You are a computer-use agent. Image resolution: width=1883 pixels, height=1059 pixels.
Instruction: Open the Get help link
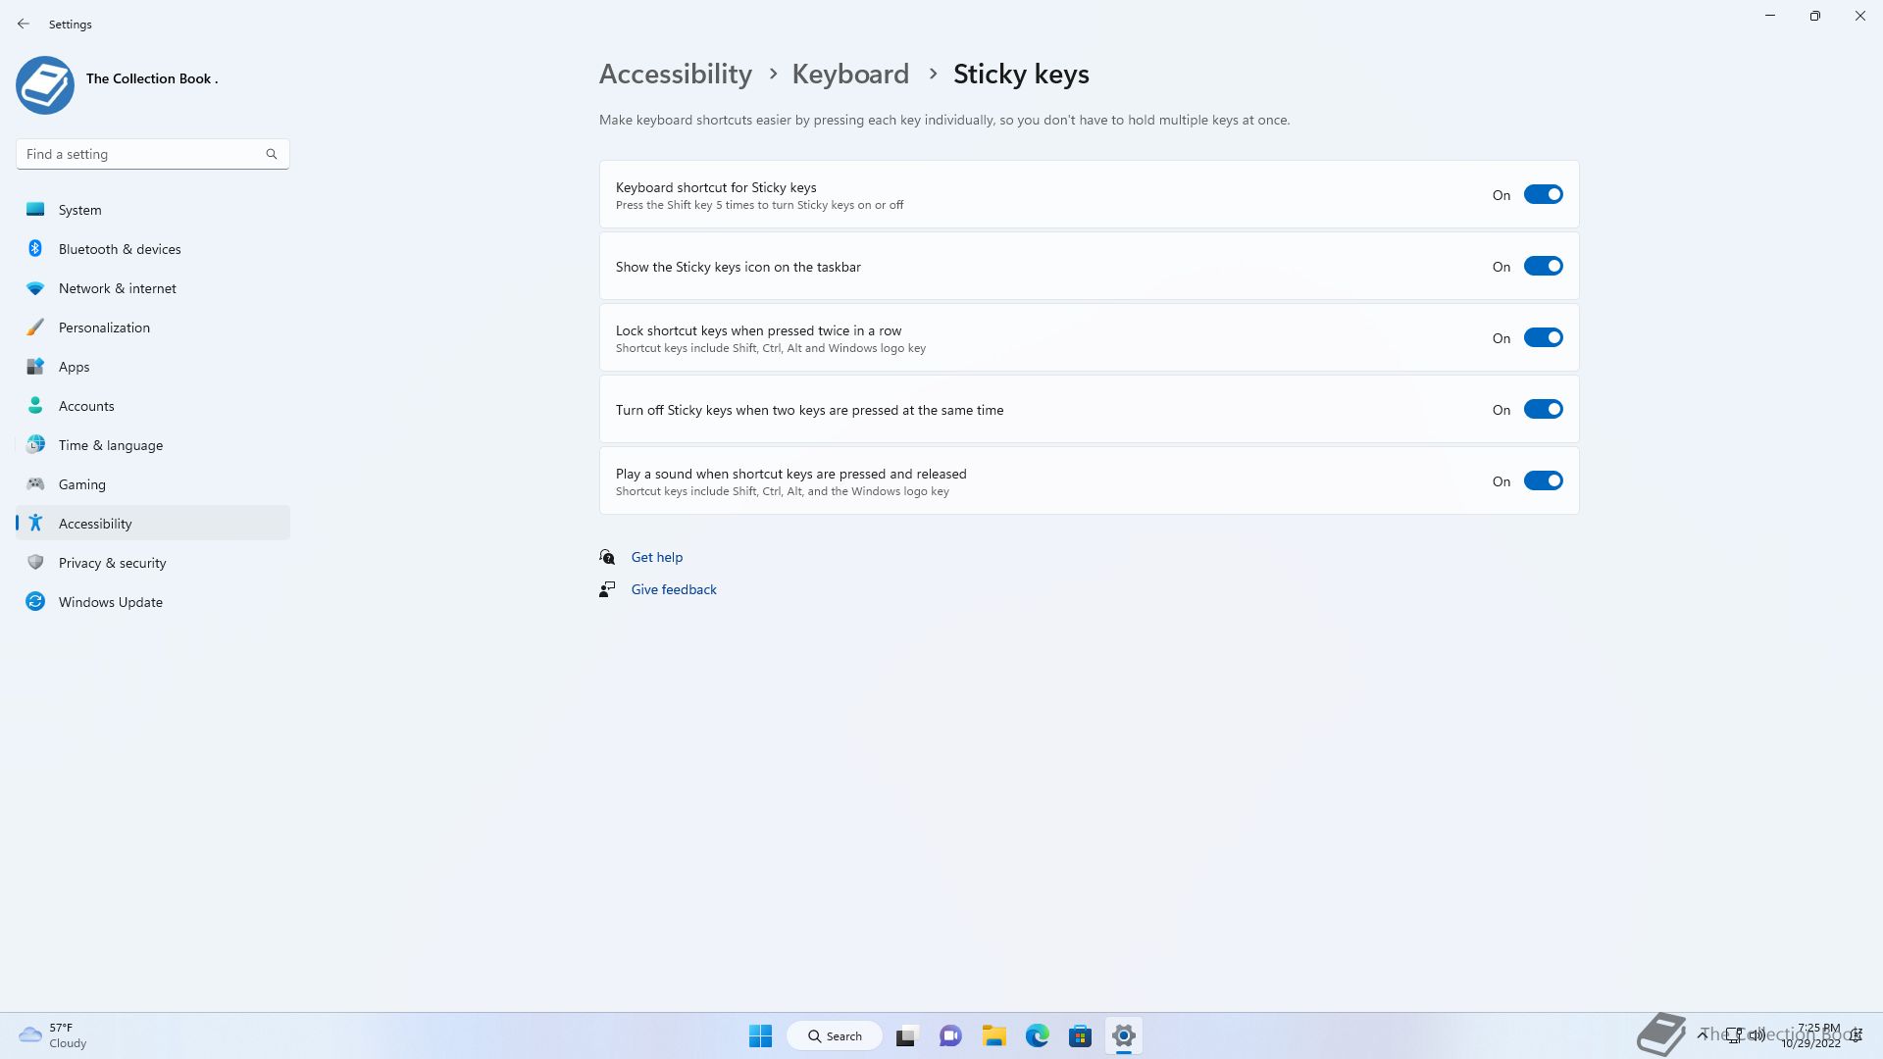pos(657,557)
